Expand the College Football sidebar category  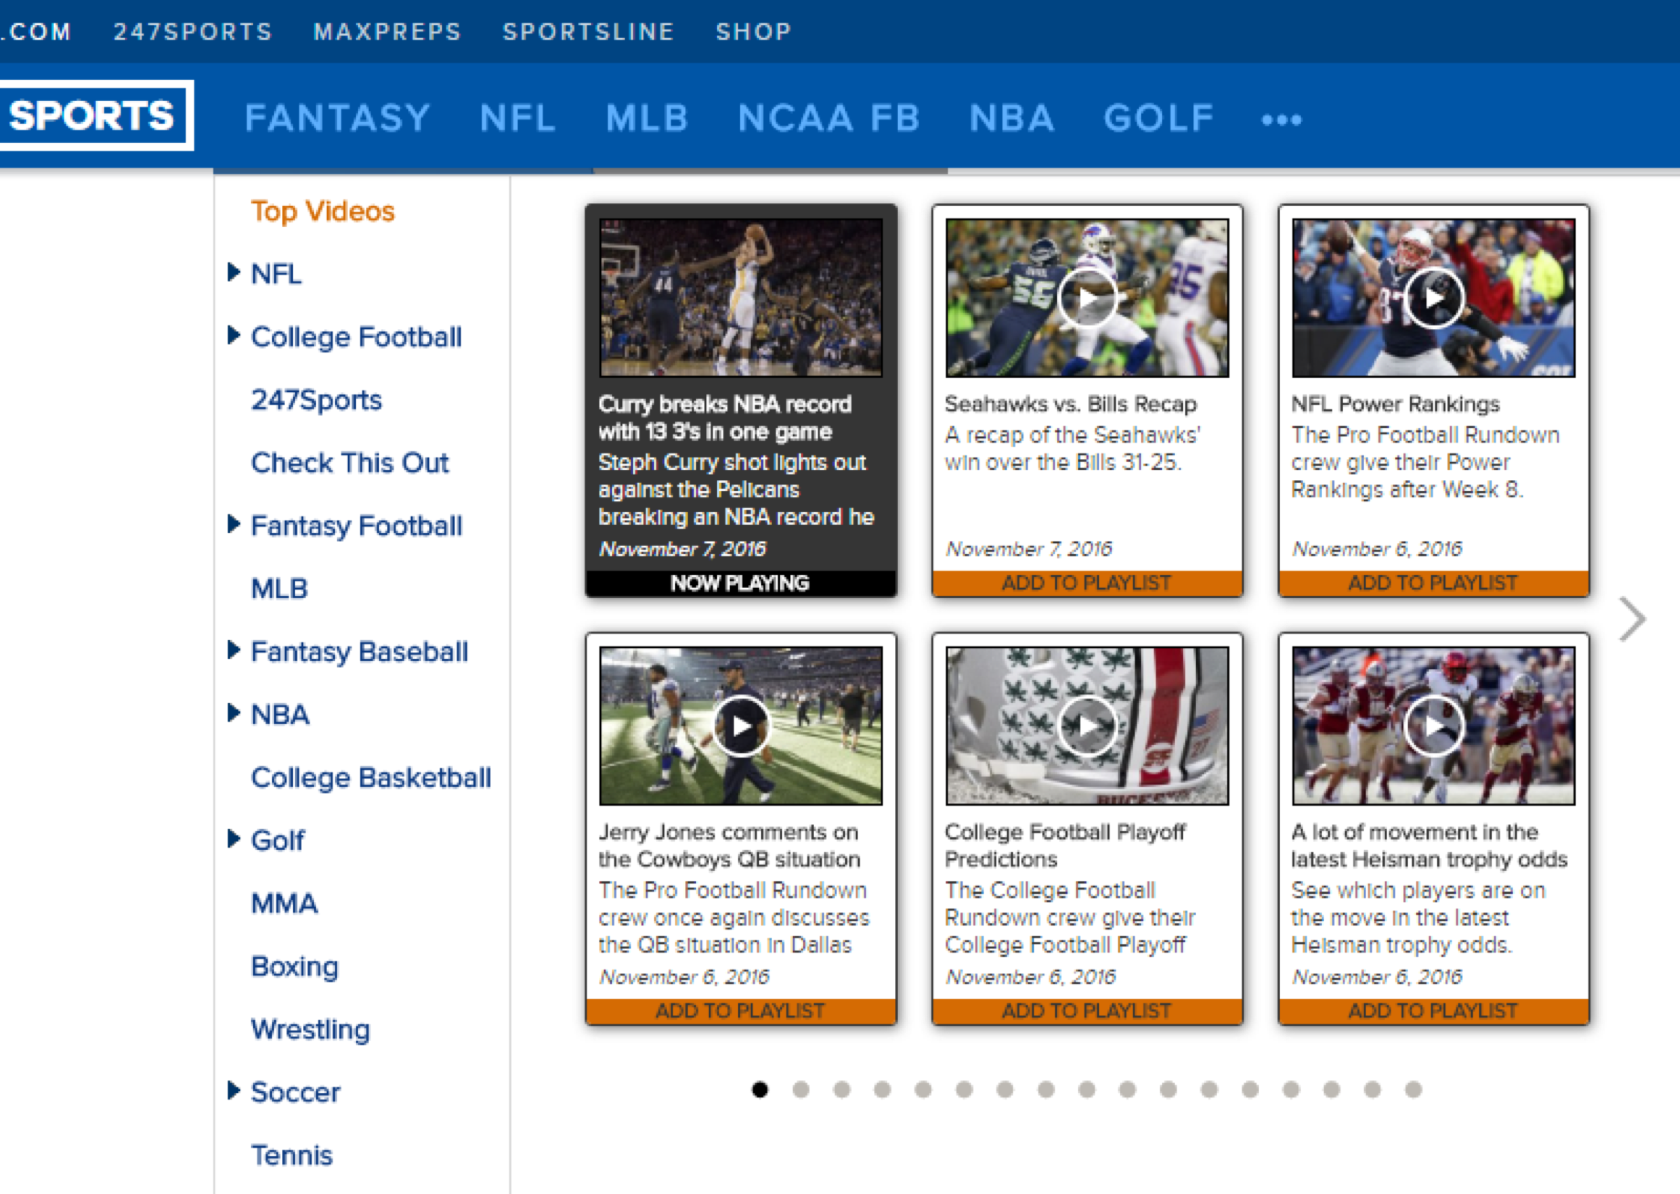click(x=233, y=335)
